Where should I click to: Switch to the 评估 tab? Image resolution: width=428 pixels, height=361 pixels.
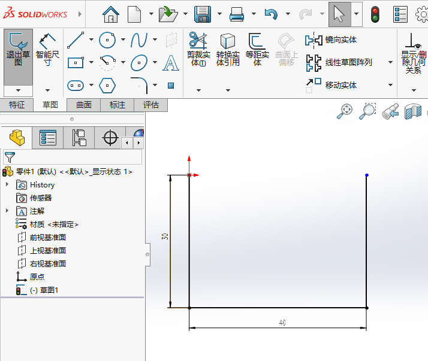(151, 105)
